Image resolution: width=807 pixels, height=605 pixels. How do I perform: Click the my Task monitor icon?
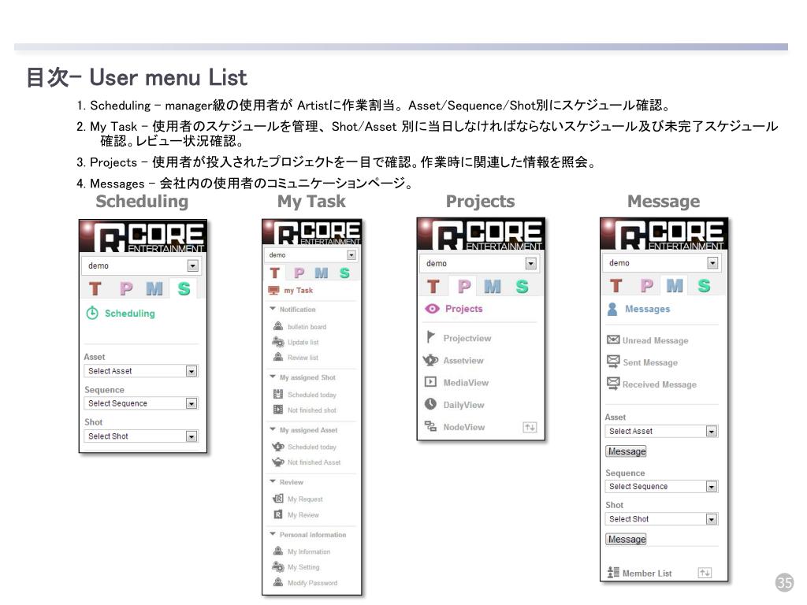pyautogui.click(x=273, y=290)
